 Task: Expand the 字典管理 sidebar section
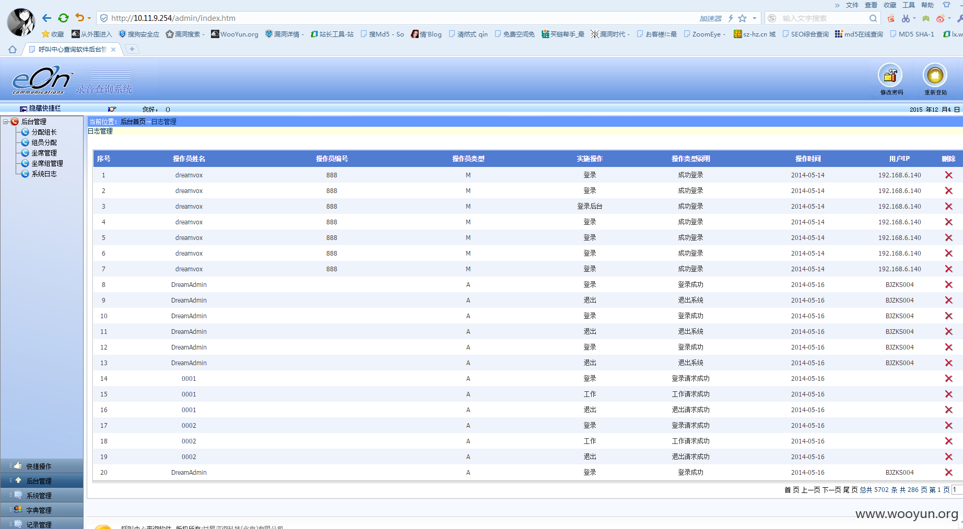pyautogui.click(x=42, y=510)
